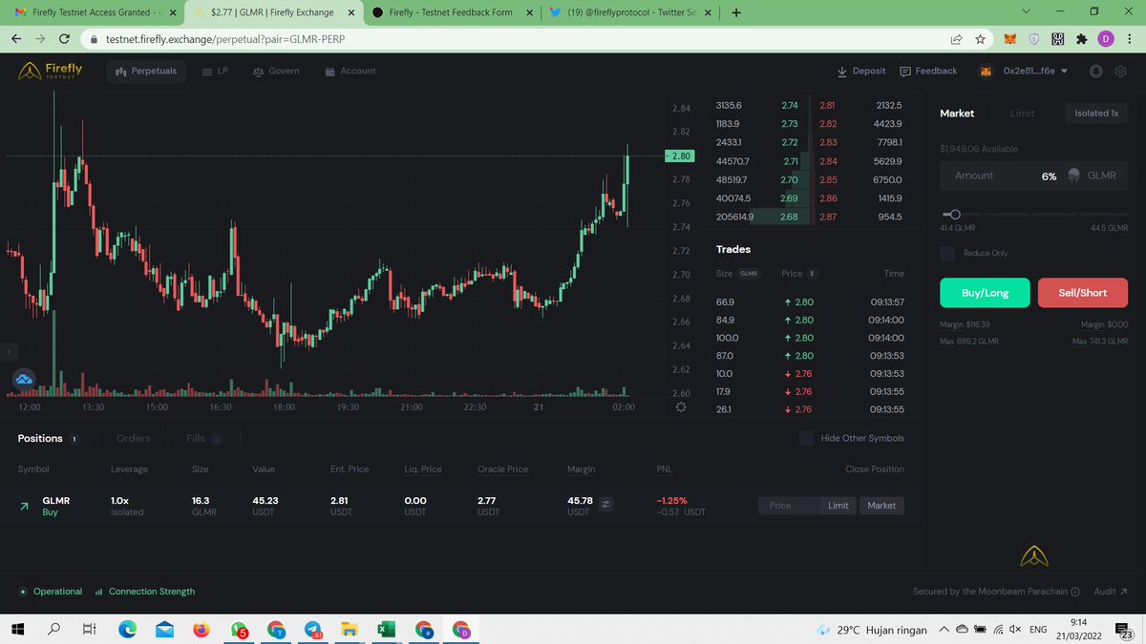The height and width of the screenshot is (644, 1146).
Task: Click the cloud chart logo icon
Action: (x=24, y=379)
